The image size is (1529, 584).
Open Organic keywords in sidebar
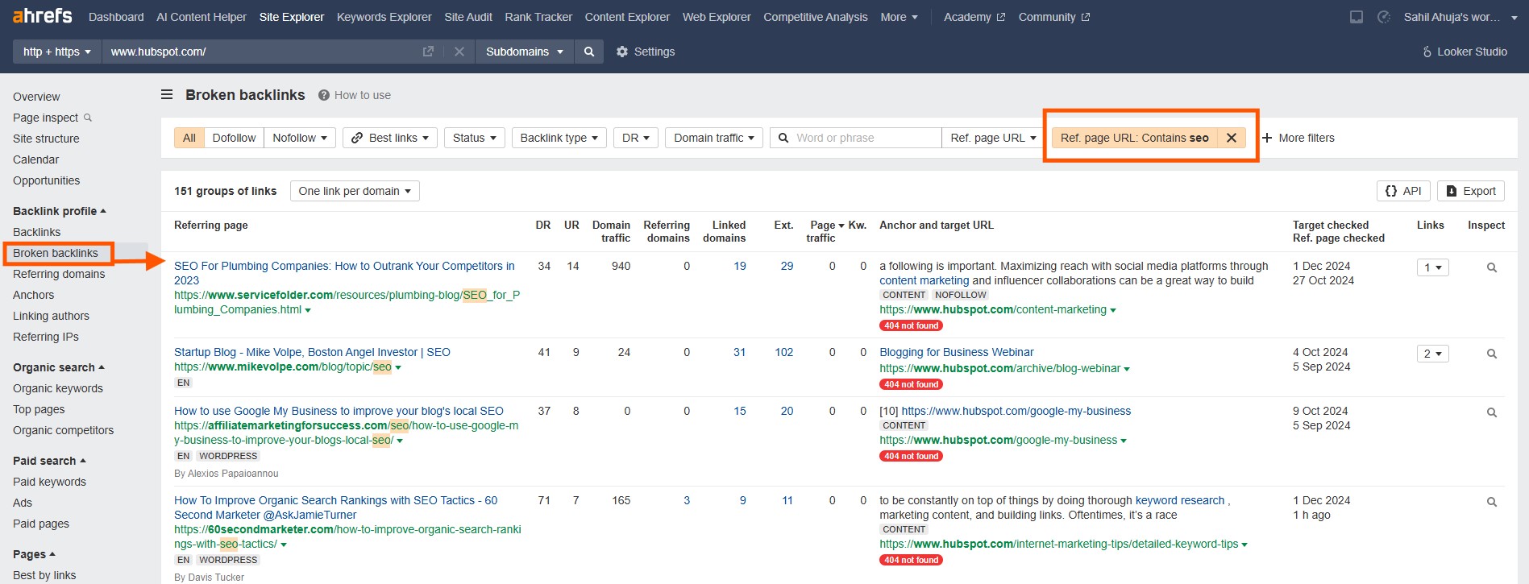58,388
